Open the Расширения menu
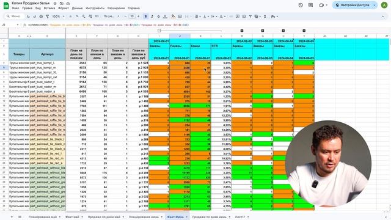 [116, 8]
